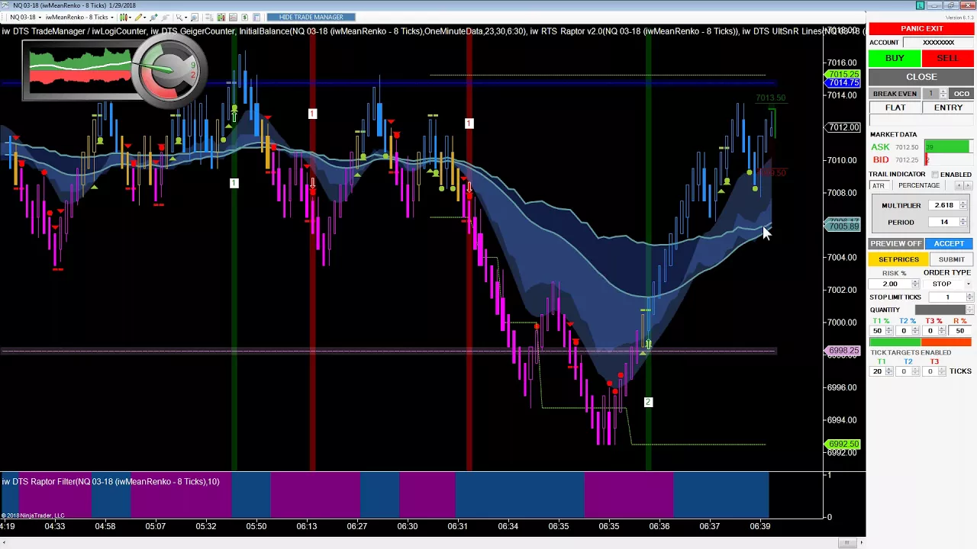Image resolution: width=977 pixels, height=549 pixels.
Task: Click the 6992.50 green price marker
Action: 843,444
